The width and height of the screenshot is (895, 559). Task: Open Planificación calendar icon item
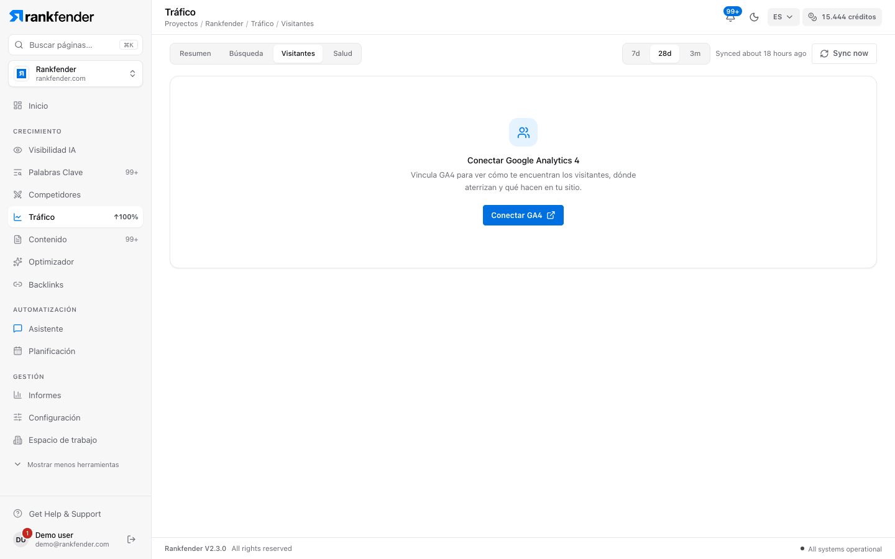pyautogui.click(x=17, y=351)
